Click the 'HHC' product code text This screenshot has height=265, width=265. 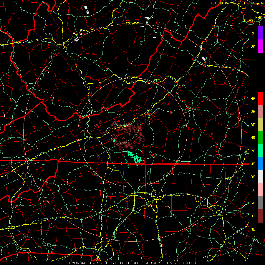click(259, 18)
